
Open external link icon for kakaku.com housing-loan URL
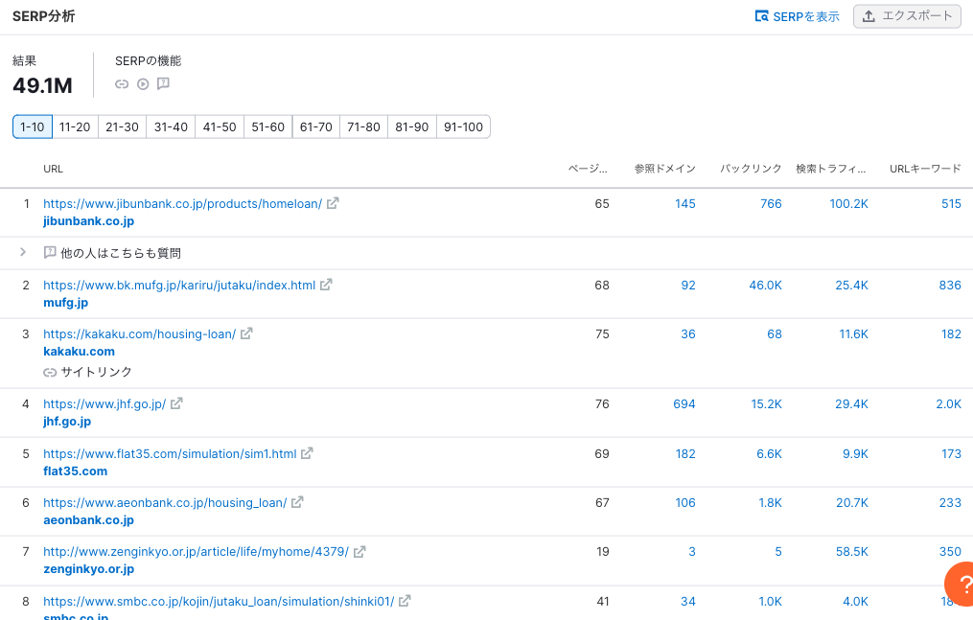246,333
